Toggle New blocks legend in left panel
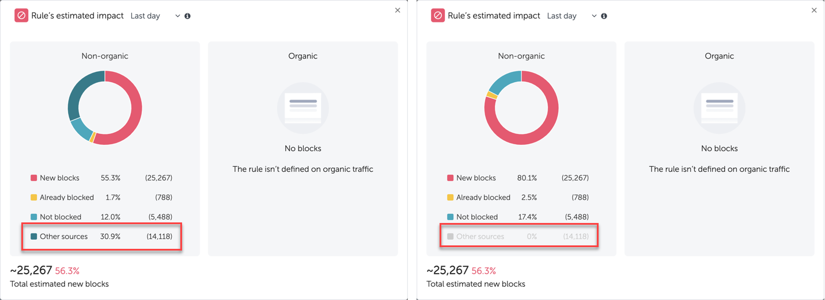This screenshot has width=825, height=300. click(x=59, y=178)
